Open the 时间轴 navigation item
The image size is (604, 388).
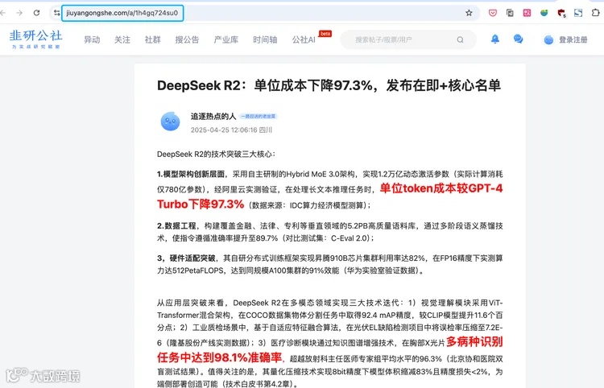coord(265,39)
